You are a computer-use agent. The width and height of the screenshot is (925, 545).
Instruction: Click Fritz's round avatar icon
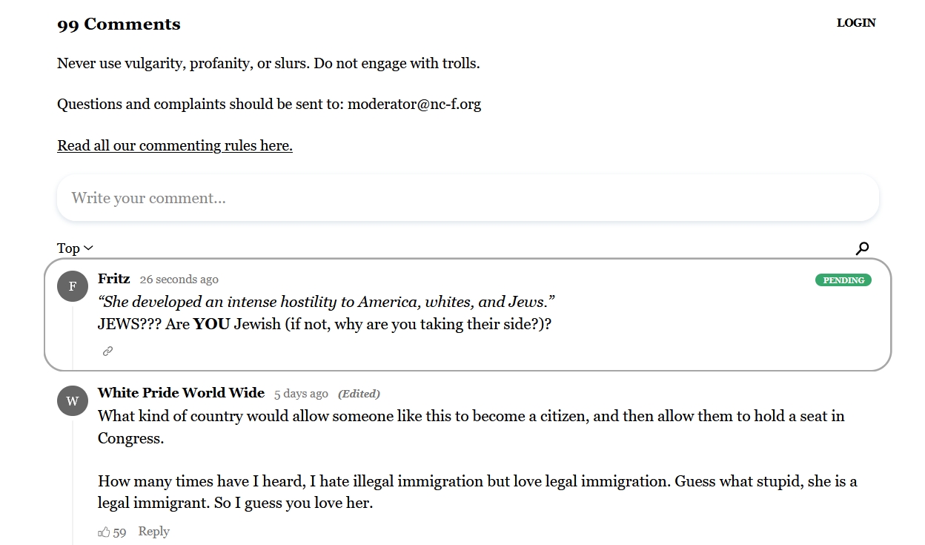tap(73, 286)
